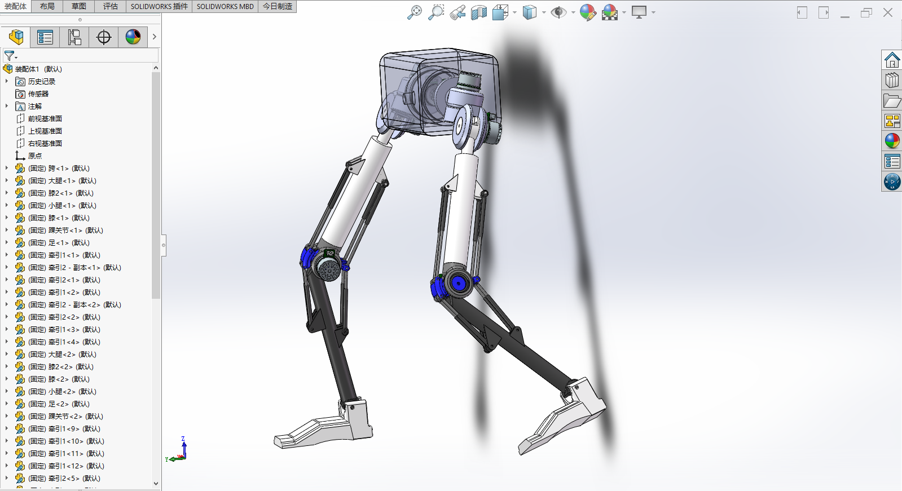Open the DisplayManager color sphere tab
Screen dimensions: 902x491
tap(133, 37)
